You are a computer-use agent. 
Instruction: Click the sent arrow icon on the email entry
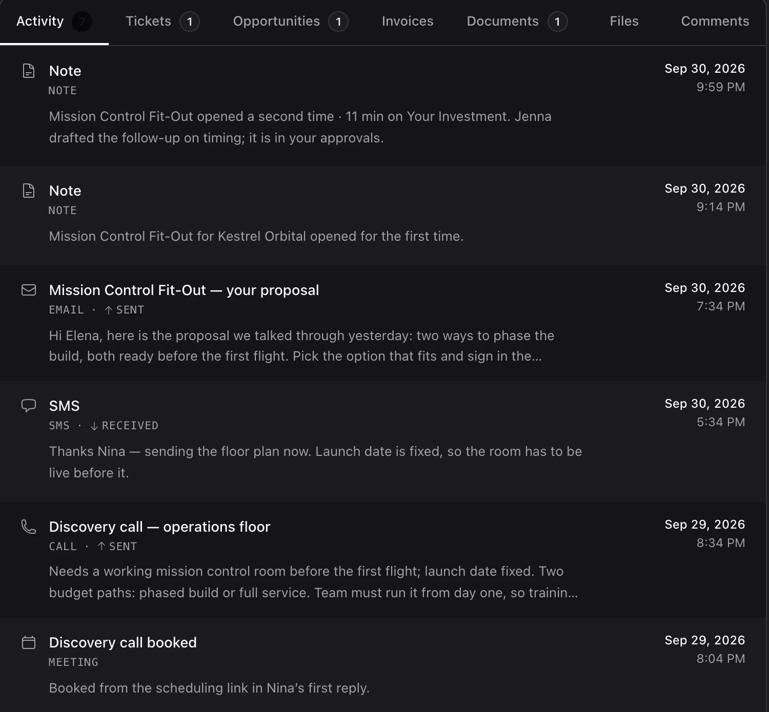pos(108,310)
